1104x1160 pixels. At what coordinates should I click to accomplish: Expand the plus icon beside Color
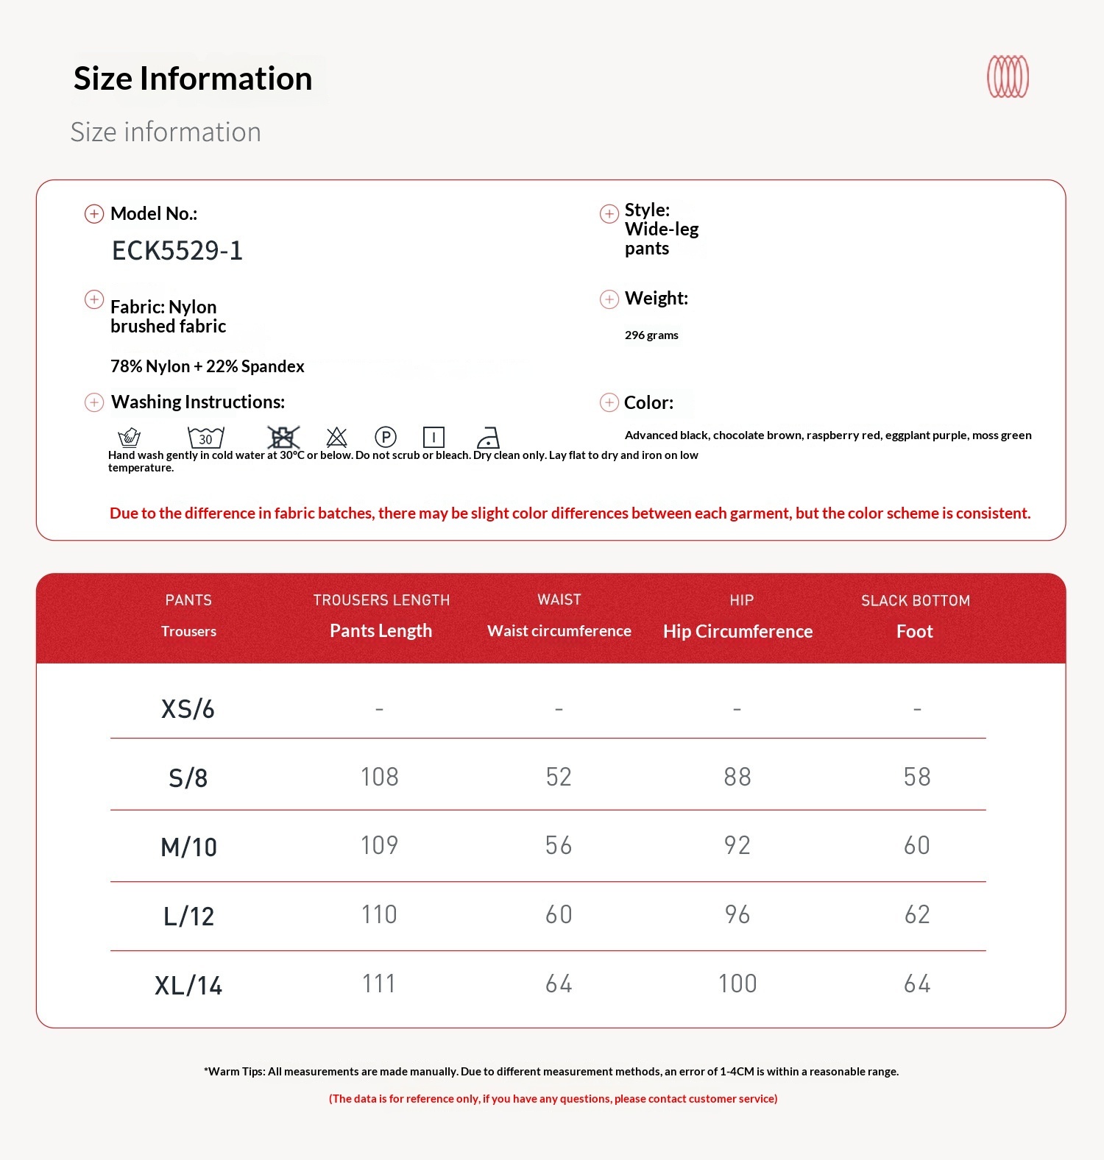coord(609,402)
